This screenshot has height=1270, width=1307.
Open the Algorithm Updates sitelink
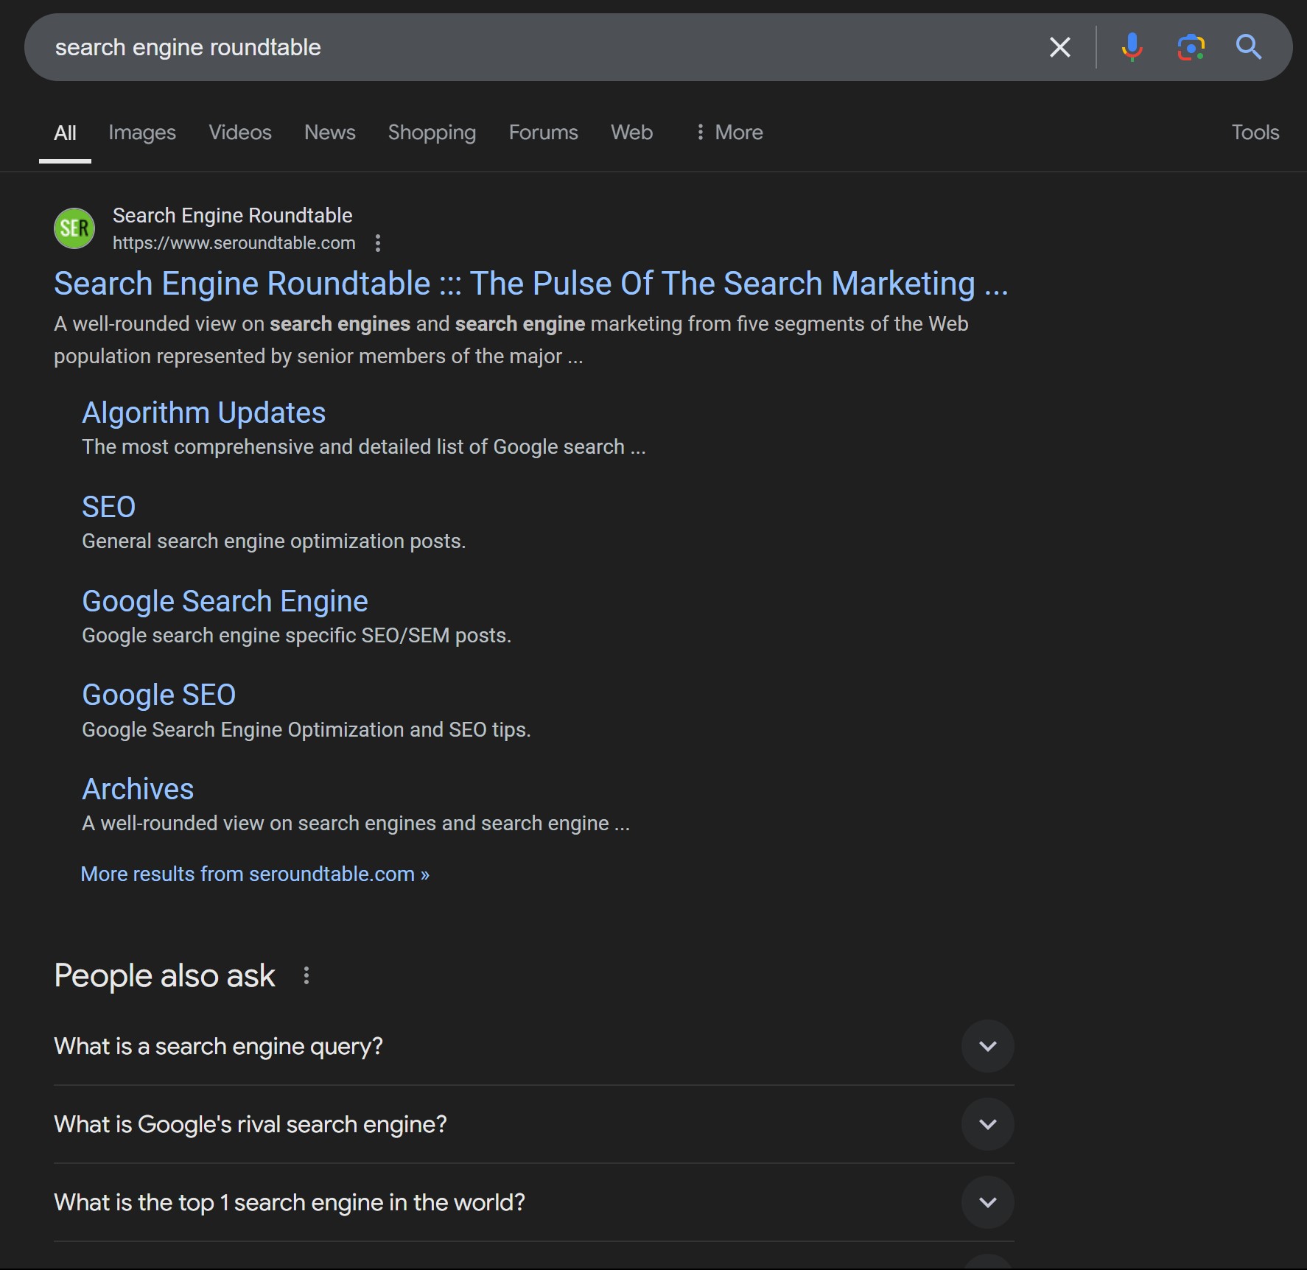(204, 413)
